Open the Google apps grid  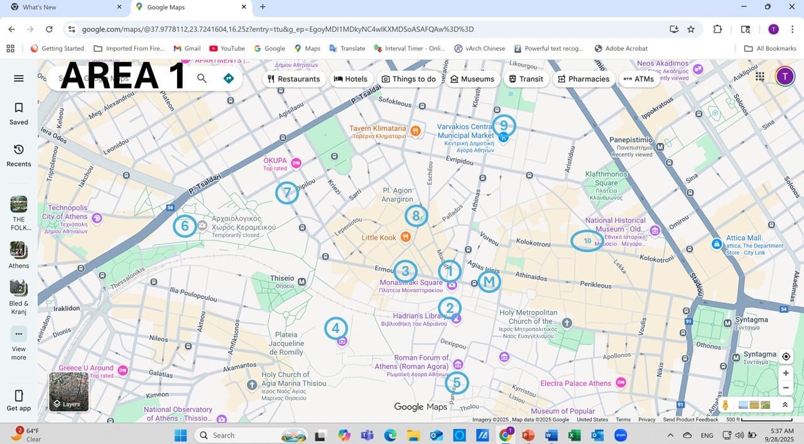[760, 77]
